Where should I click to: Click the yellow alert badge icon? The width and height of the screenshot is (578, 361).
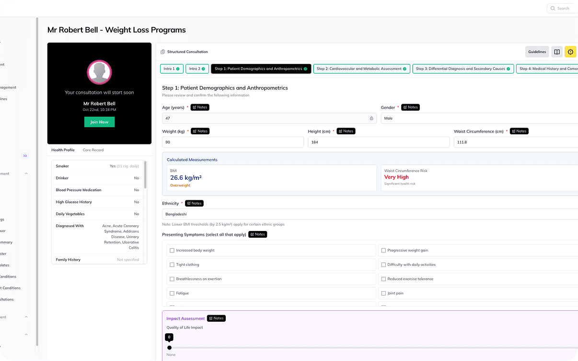pyautogui.click(x=570, y=52)
